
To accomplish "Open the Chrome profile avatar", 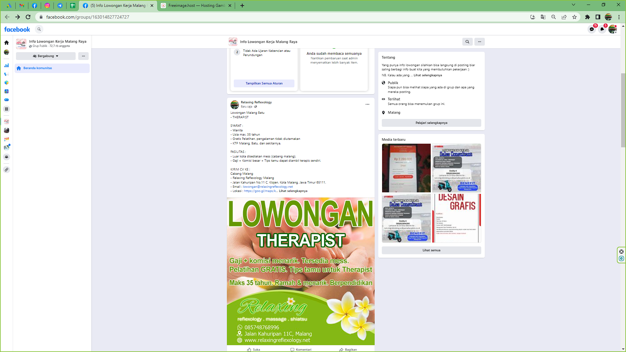I will click(x=608, y=17).
